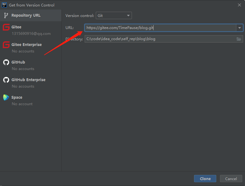Click the red Gitee logo above the qq.com account
The image size is (245, 186).
point(6,27)
